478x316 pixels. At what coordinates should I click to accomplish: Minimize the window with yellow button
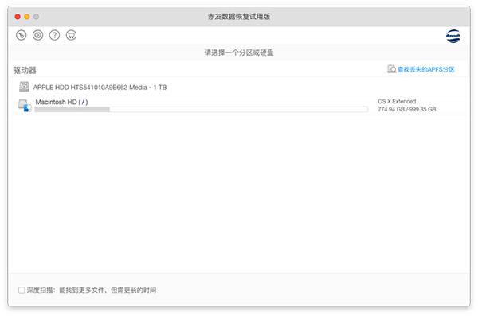coord(27,17)
